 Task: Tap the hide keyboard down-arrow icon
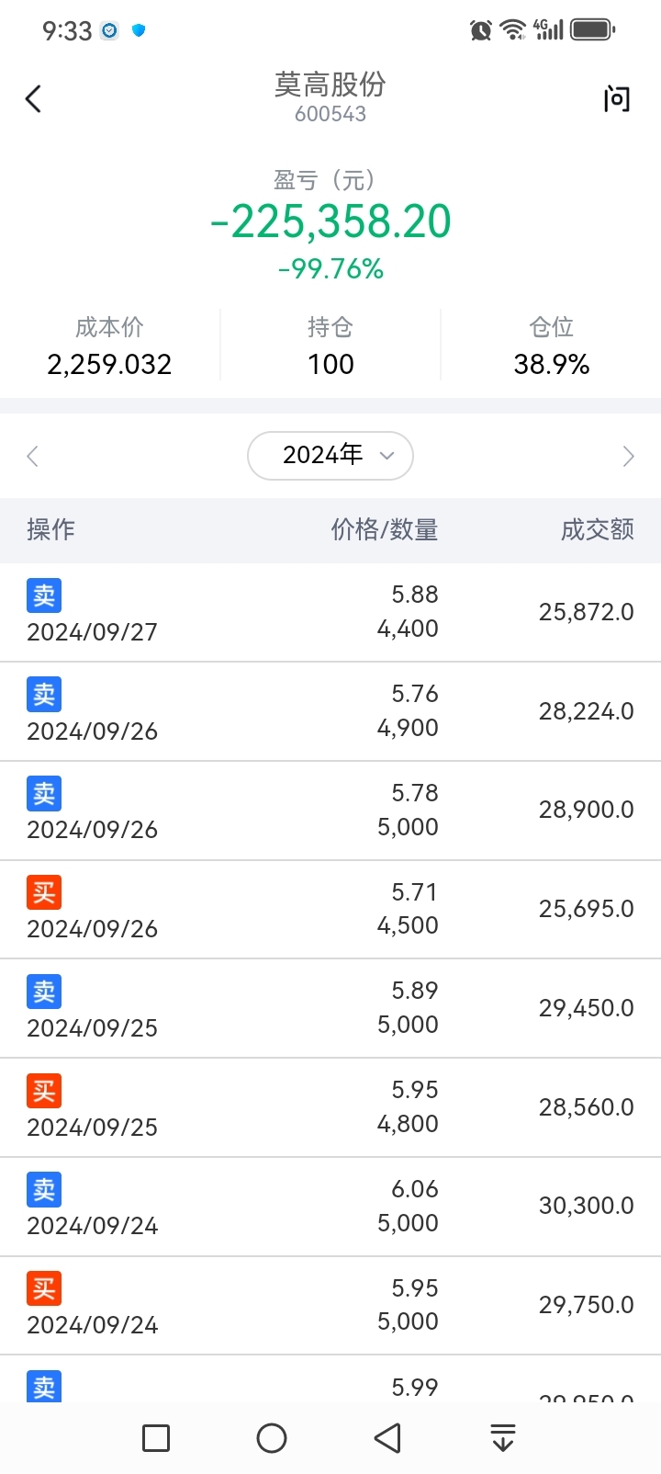point(502,1437)
